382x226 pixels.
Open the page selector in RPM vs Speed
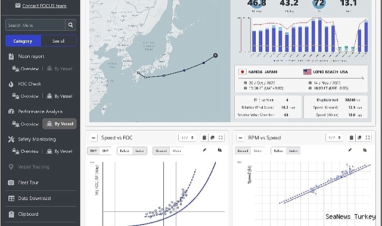coord(334,137)
